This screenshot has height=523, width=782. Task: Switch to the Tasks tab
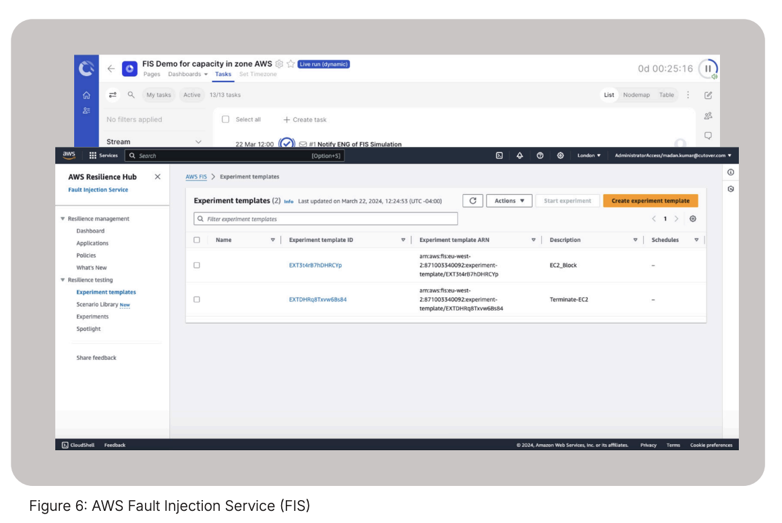pos(223,74)
